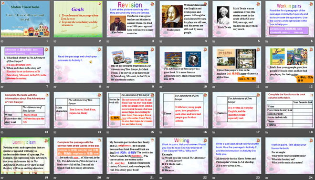Select the Learning to learn slide 19

click(x=25, y=156)
